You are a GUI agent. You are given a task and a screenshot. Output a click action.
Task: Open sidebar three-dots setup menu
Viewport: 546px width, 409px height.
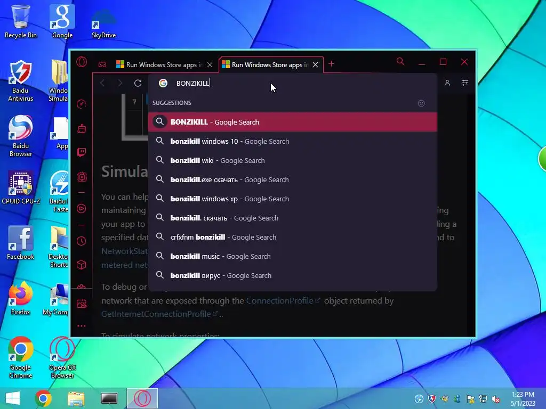point(82,326)
